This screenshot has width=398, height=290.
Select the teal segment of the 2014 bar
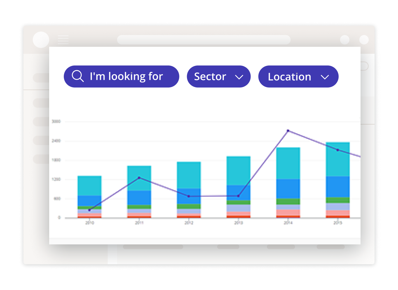[x=288, y=163]
